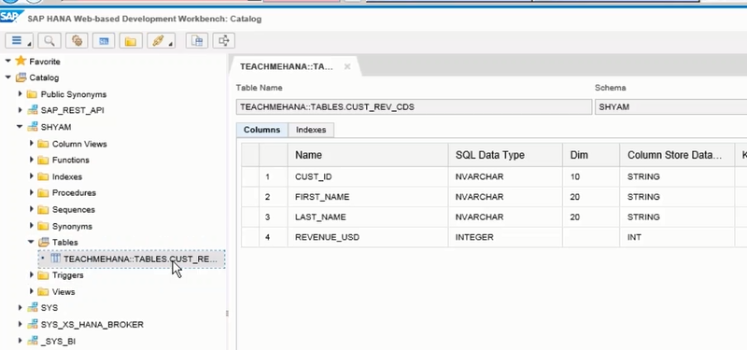The width and height of the screenshot is (747, 350).
Task: Open the SQL console toolbar icon
Action: 104,40
